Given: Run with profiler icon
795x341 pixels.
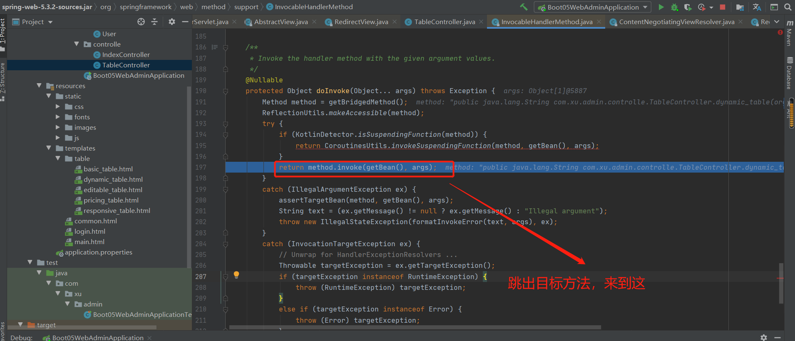Looking at the screenshot, I should (702, 7).
